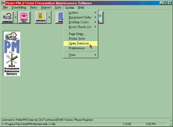
Task: Expand the Actions submenu
Action: pyautogui.click(x=80, y=13)
